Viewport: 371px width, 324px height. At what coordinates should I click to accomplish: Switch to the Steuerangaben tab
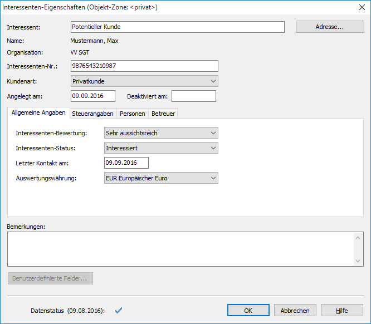click(x=92, y=114)
